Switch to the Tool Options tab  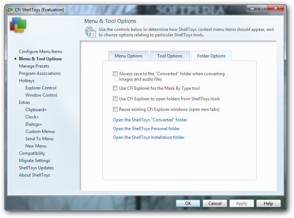click(x=170, y=56)
